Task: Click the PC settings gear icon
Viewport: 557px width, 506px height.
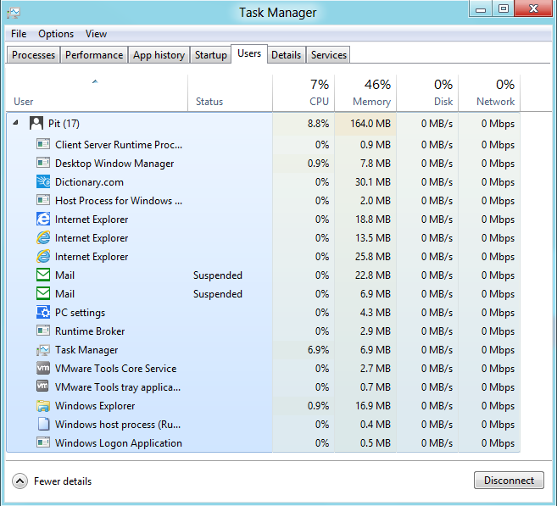Action: click(43, 312)
